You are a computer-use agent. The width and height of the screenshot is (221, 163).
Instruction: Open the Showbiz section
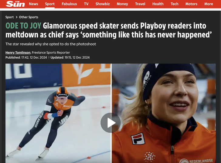[103, 4]
